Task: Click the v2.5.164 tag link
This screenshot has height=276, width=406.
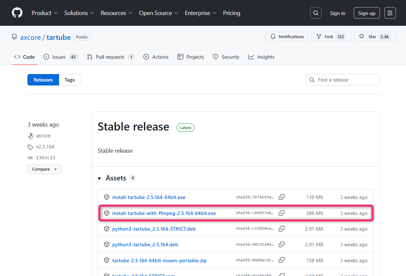Action: point(45,147)
